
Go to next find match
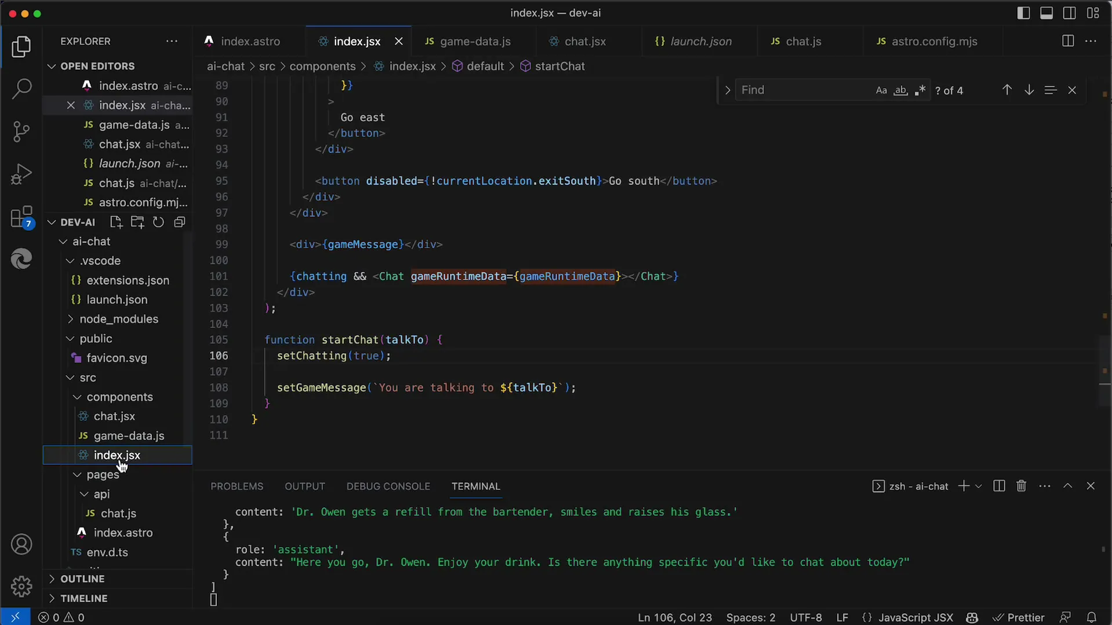(x=1029, y=90)
